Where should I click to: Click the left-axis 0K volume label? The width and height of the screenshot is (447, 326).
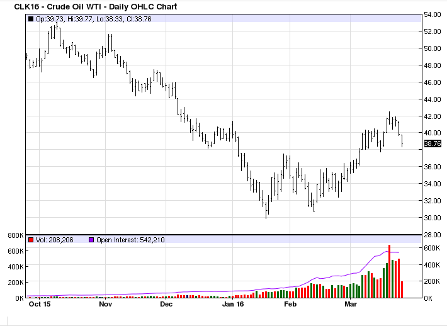(x=20, y=298)
